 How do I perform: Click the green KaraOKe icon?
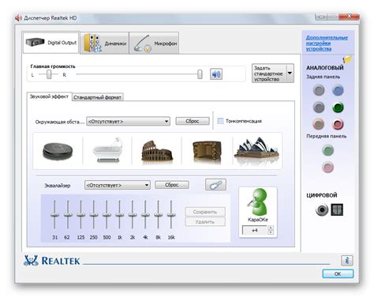coord(258,202)
